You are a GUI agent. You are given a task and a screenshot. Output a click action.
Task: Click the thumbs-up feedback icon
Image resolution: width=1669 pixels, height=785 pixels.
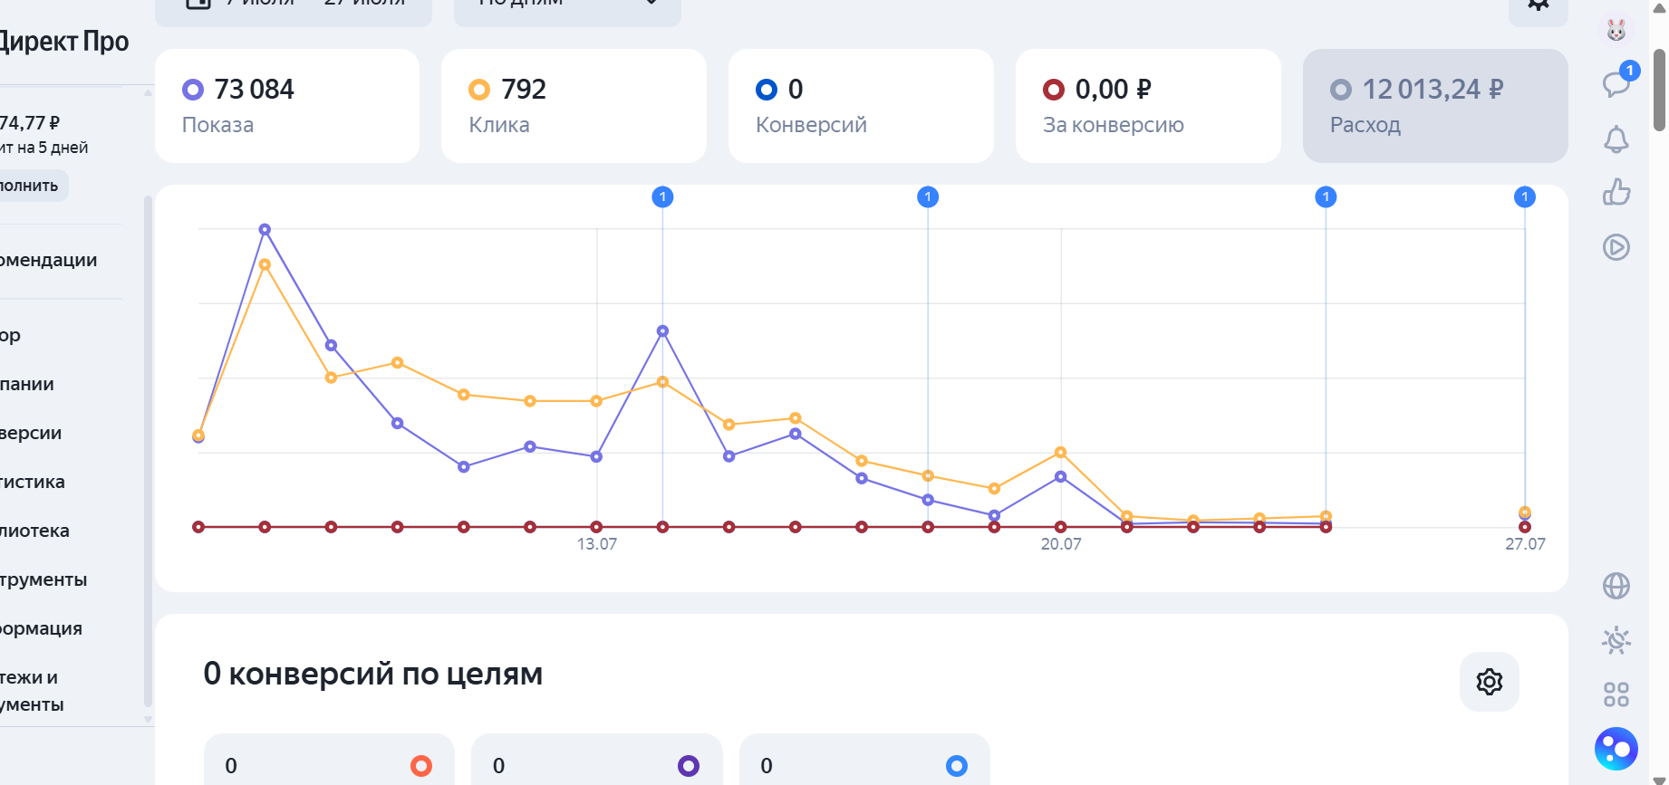[x=1616, y=192]
